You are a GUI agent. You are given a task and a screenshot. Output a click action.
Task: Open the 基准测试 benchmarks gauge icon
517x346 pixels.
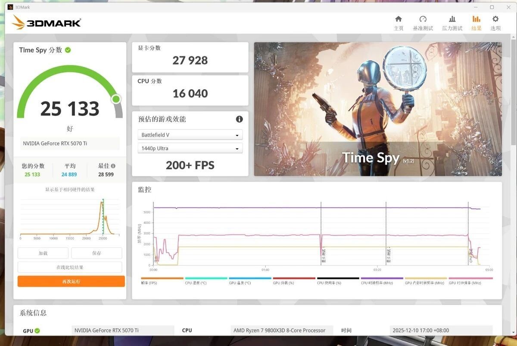tap(423, 19)
